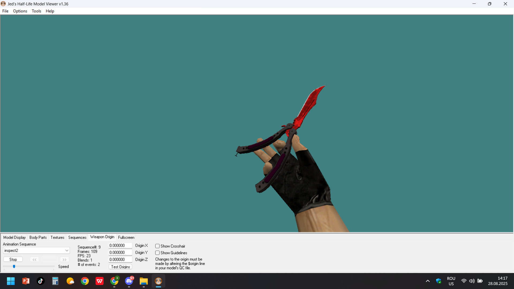Switch the ROU US input language
Screen dimensions: 514x289
[x=451, y=281]
